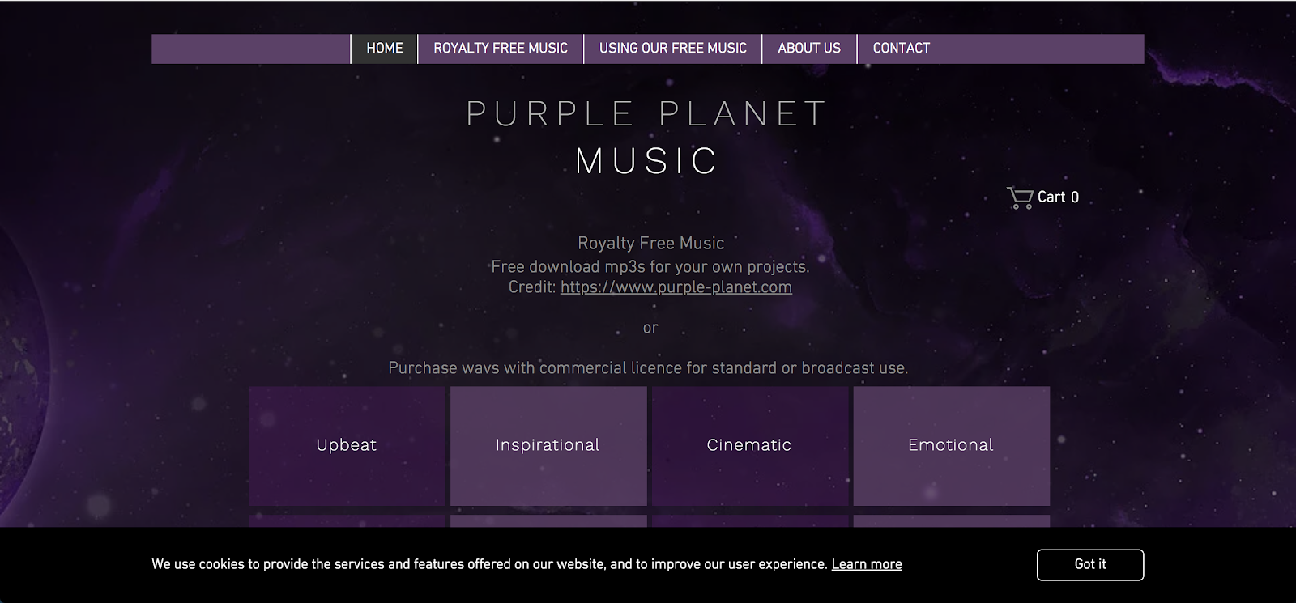The height and width of the screenshot is (603, 1296).
Task: Browse the Emotional music category
Action: click(x=951, y=445)
